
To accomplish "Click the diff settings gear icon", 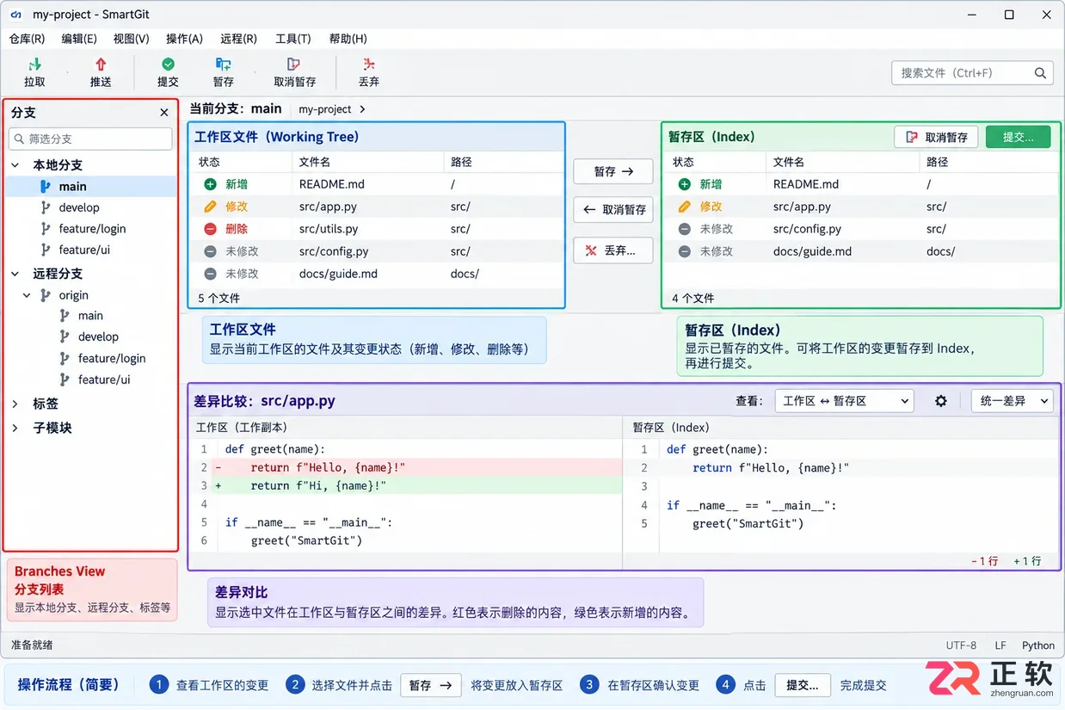I will 941,401.
